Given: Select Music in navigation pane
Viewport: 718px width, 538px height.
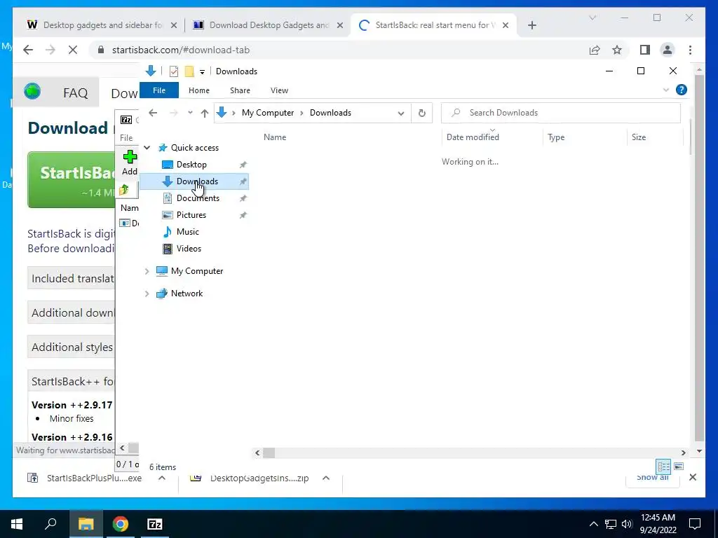Looking at the screenshot, I should pos(187,232).
